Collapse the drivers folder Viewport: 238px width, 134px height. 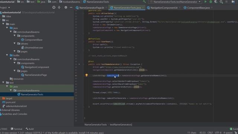click(x=15, y=44)
